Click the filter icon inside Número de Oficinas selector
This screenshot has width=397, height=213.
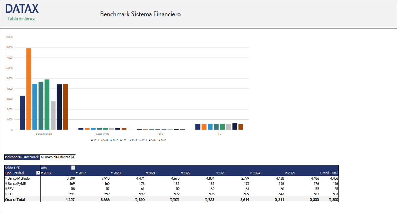click(x=73, y=157)
